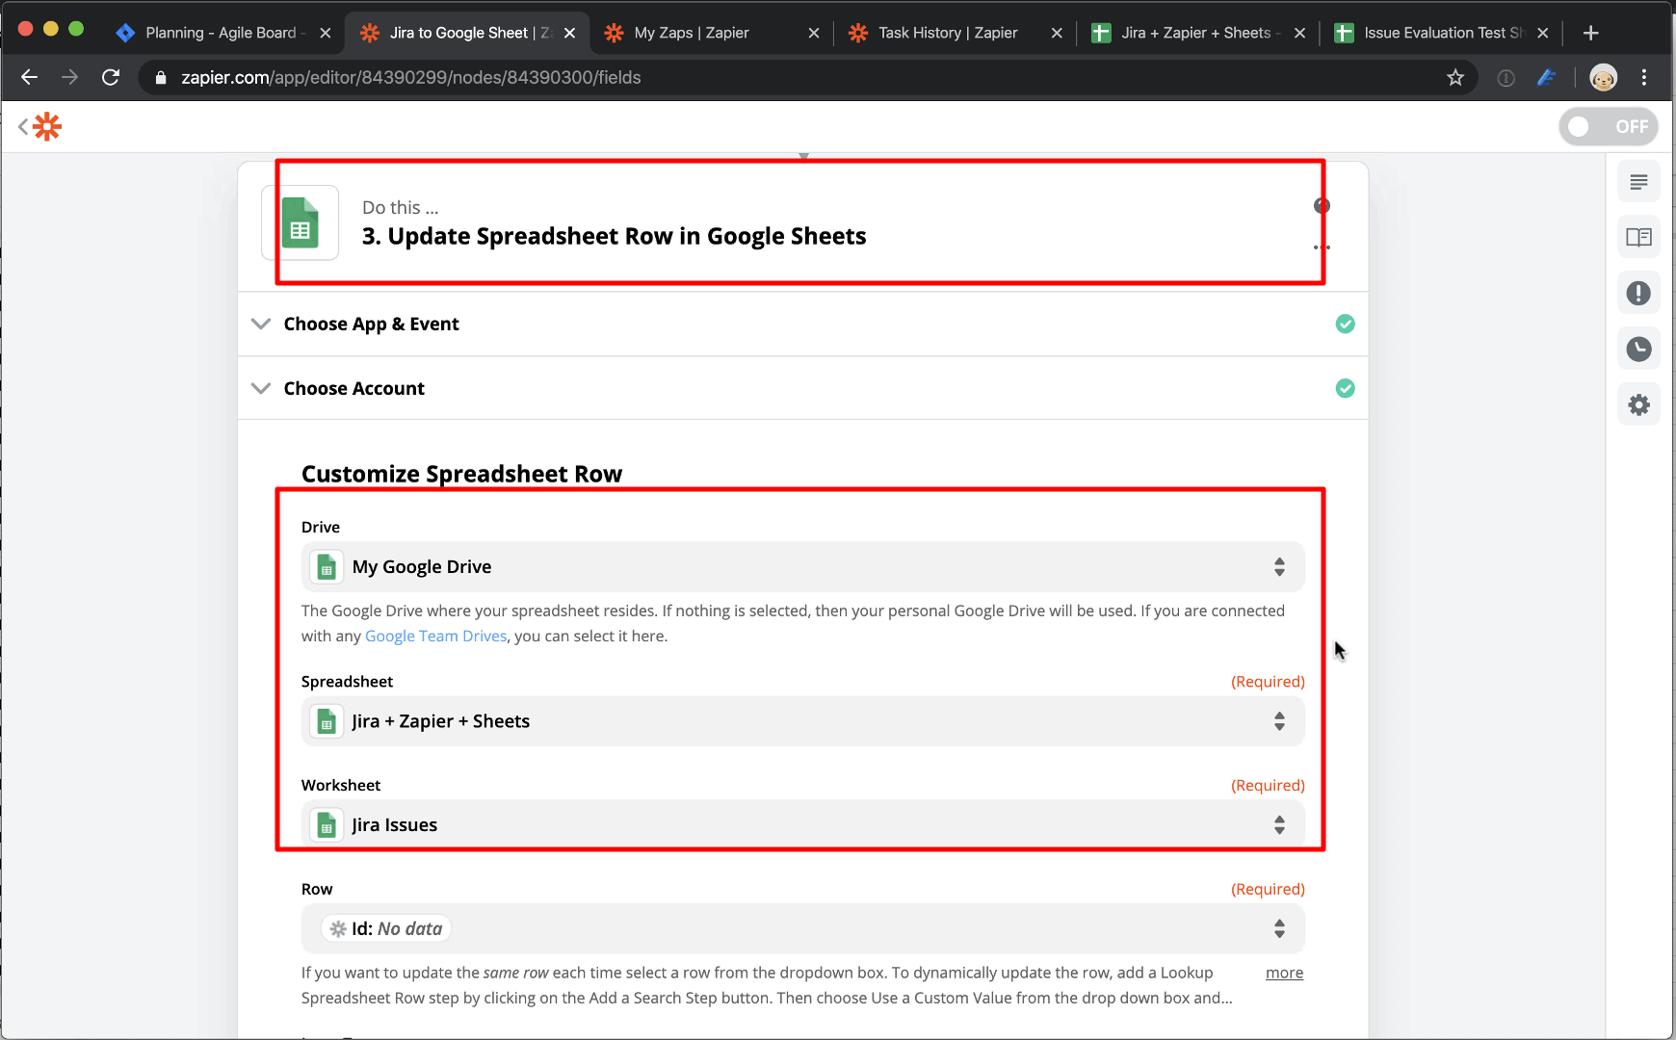The image size is (1676, 1040).
Task: Reload the page
Action: (x=111, y=77)
